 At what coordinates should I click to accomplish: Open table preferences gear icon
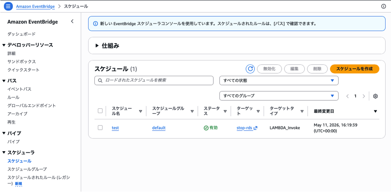(x=375, y=96)
